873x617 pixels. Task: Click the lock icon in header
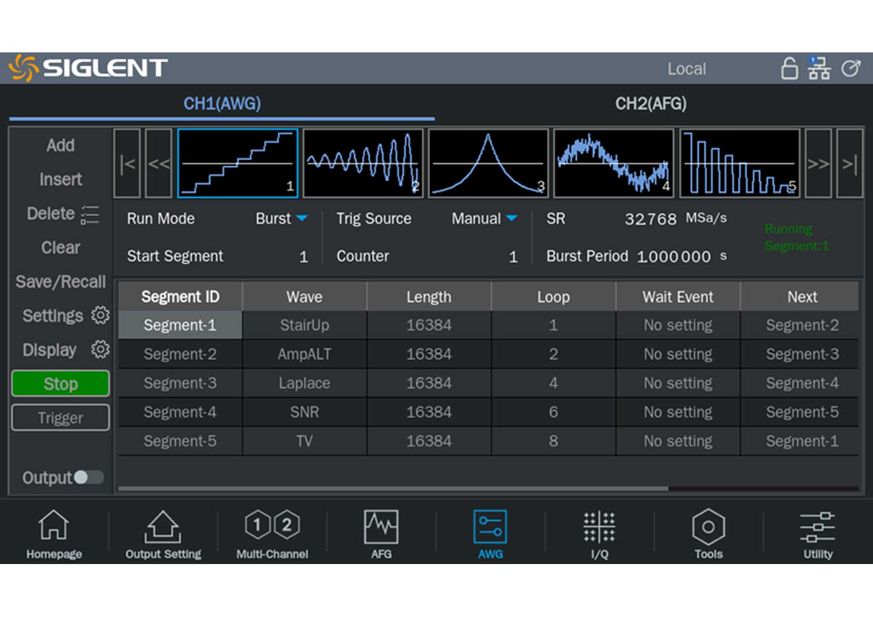(x=789, y=69)
